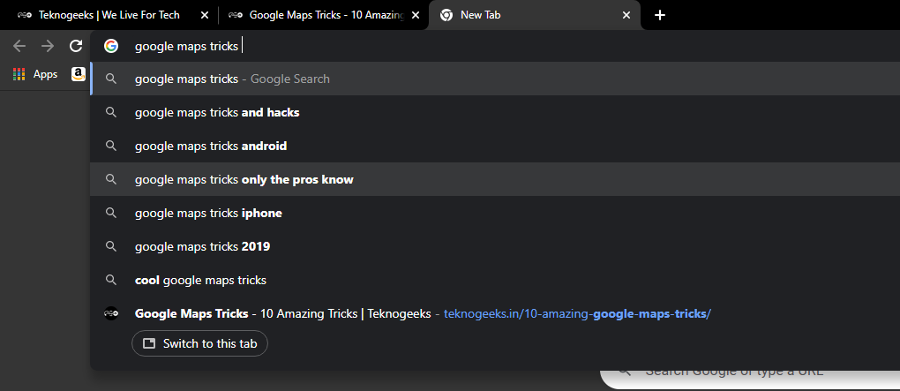The height and width of the screenshot is (391, 900).
Task: Click search icon beside 'Google Search' suggestion
Action: [x=111, y=79]
